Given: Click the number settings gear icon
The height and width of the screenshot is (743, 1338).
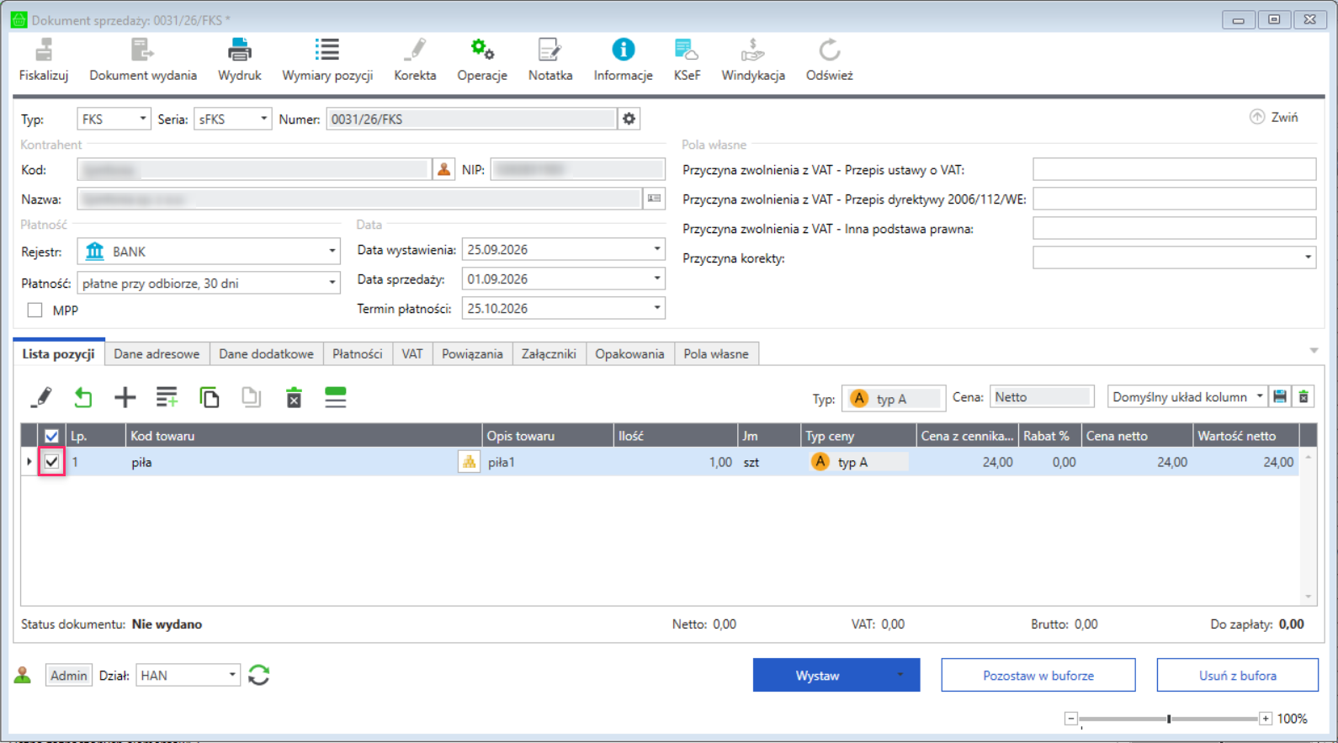Looking at the screenshot, I should click(x=629, y=119).
